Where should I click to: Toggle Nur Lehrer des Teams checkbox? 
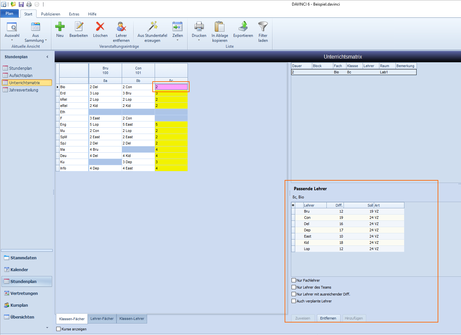pos(294,287)
